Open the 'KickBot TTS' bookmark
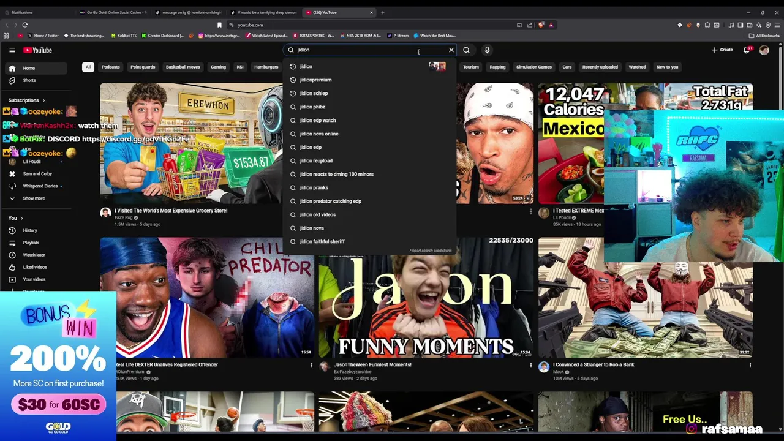 tap(124, 36)
